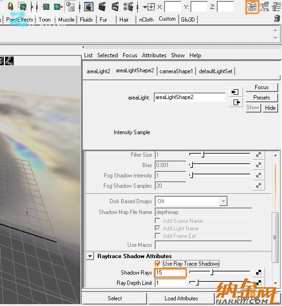Collapse the Raytrace Shadow Attributes section
This screenshot has width=282, height=306.
tap(90, 256)
